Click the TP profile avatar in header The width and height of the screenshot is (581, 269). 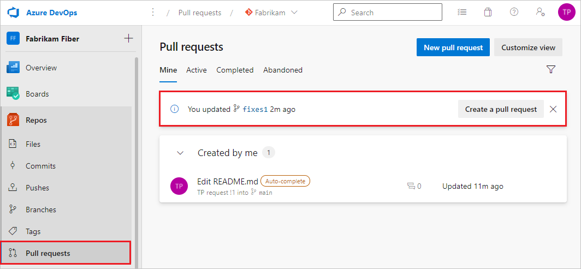(x=566, y=12)
